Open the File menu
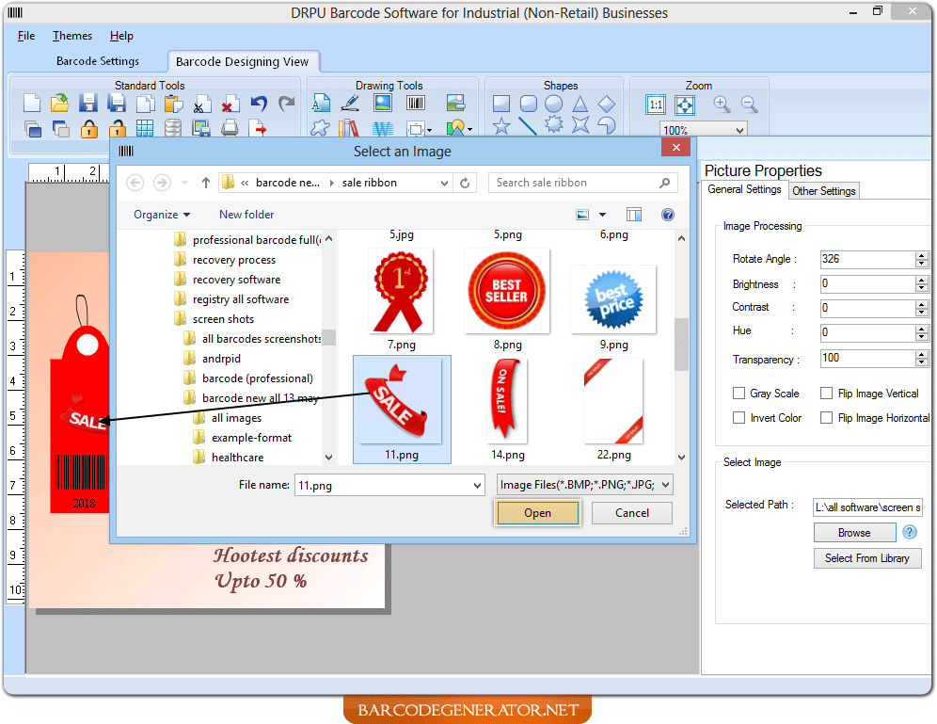Viewport: 937px width, 724px height. [26, 36]
